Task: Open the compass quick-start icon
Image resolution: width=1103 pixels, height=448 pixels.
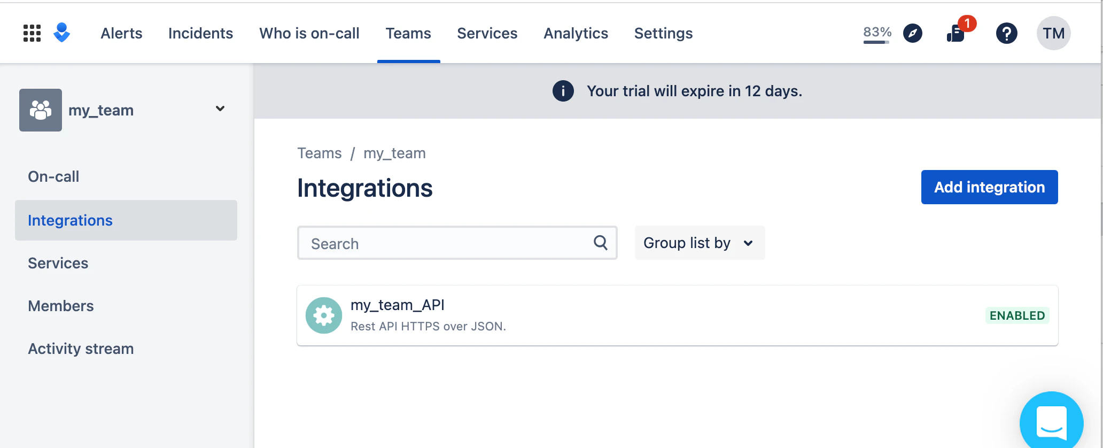Action: click(913, 33)
